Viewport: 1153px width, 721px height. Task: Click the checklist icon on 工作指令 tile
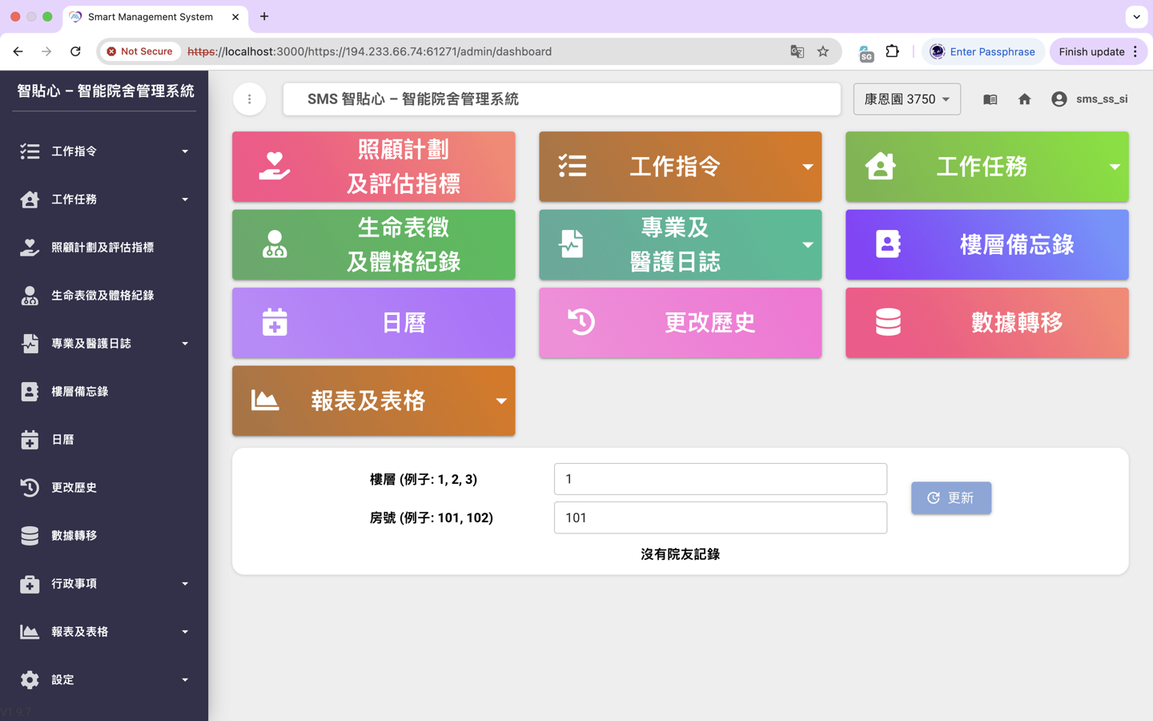(572, 167)
